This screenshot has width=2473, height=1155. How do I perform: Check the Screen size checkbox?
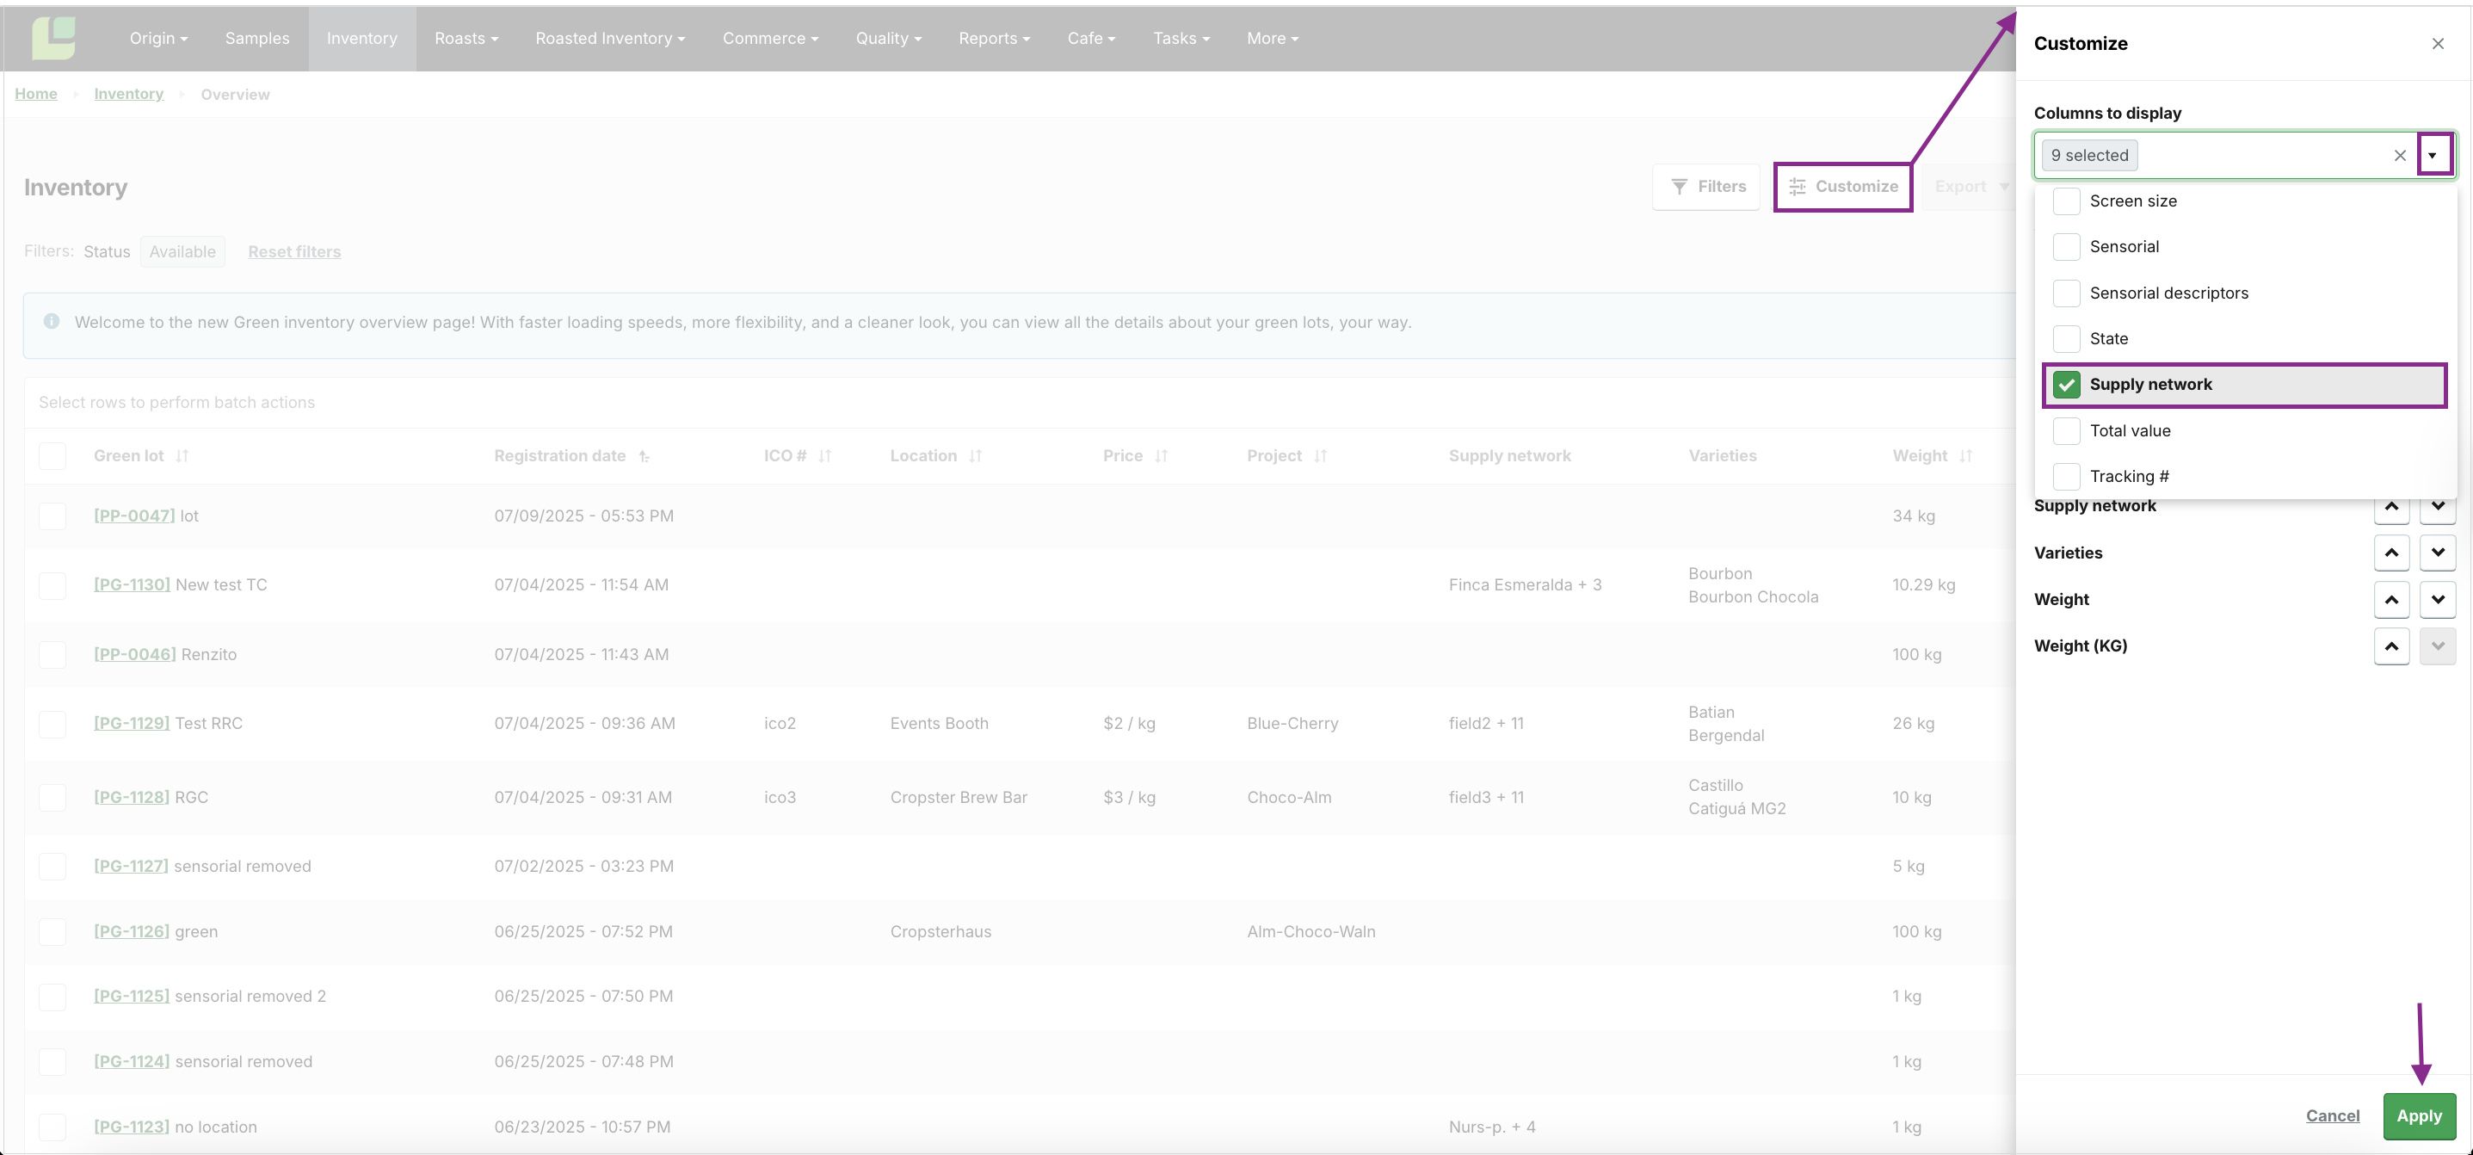point(2066,201)
